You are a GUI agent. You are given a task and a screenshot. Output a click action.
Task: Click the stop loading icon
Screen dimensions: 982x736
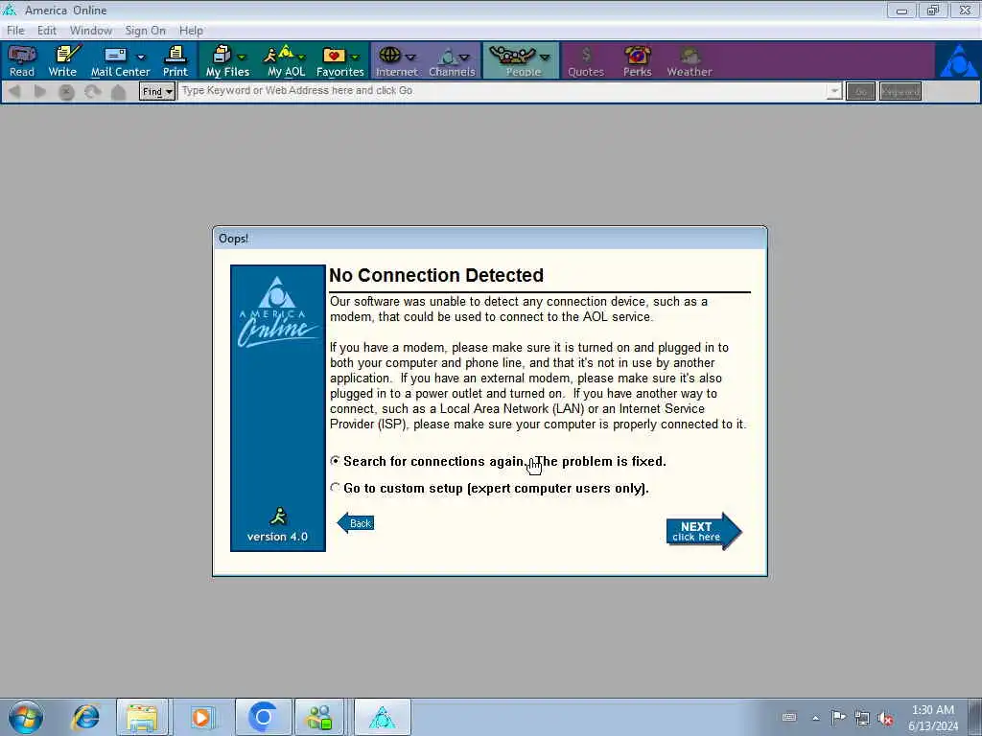click(66, 92)
